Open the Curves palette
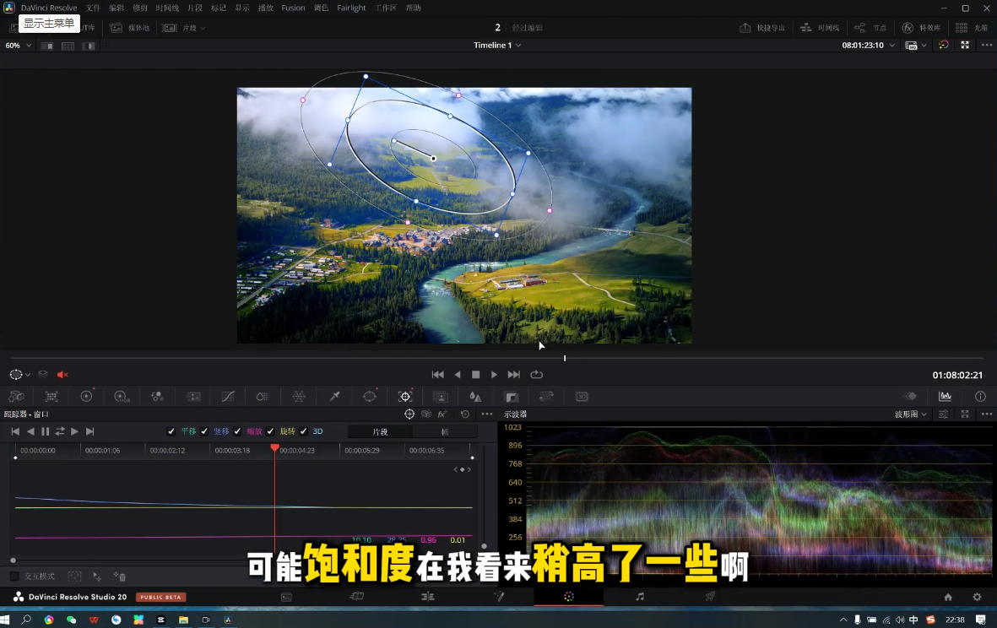 tap(227, 396)
